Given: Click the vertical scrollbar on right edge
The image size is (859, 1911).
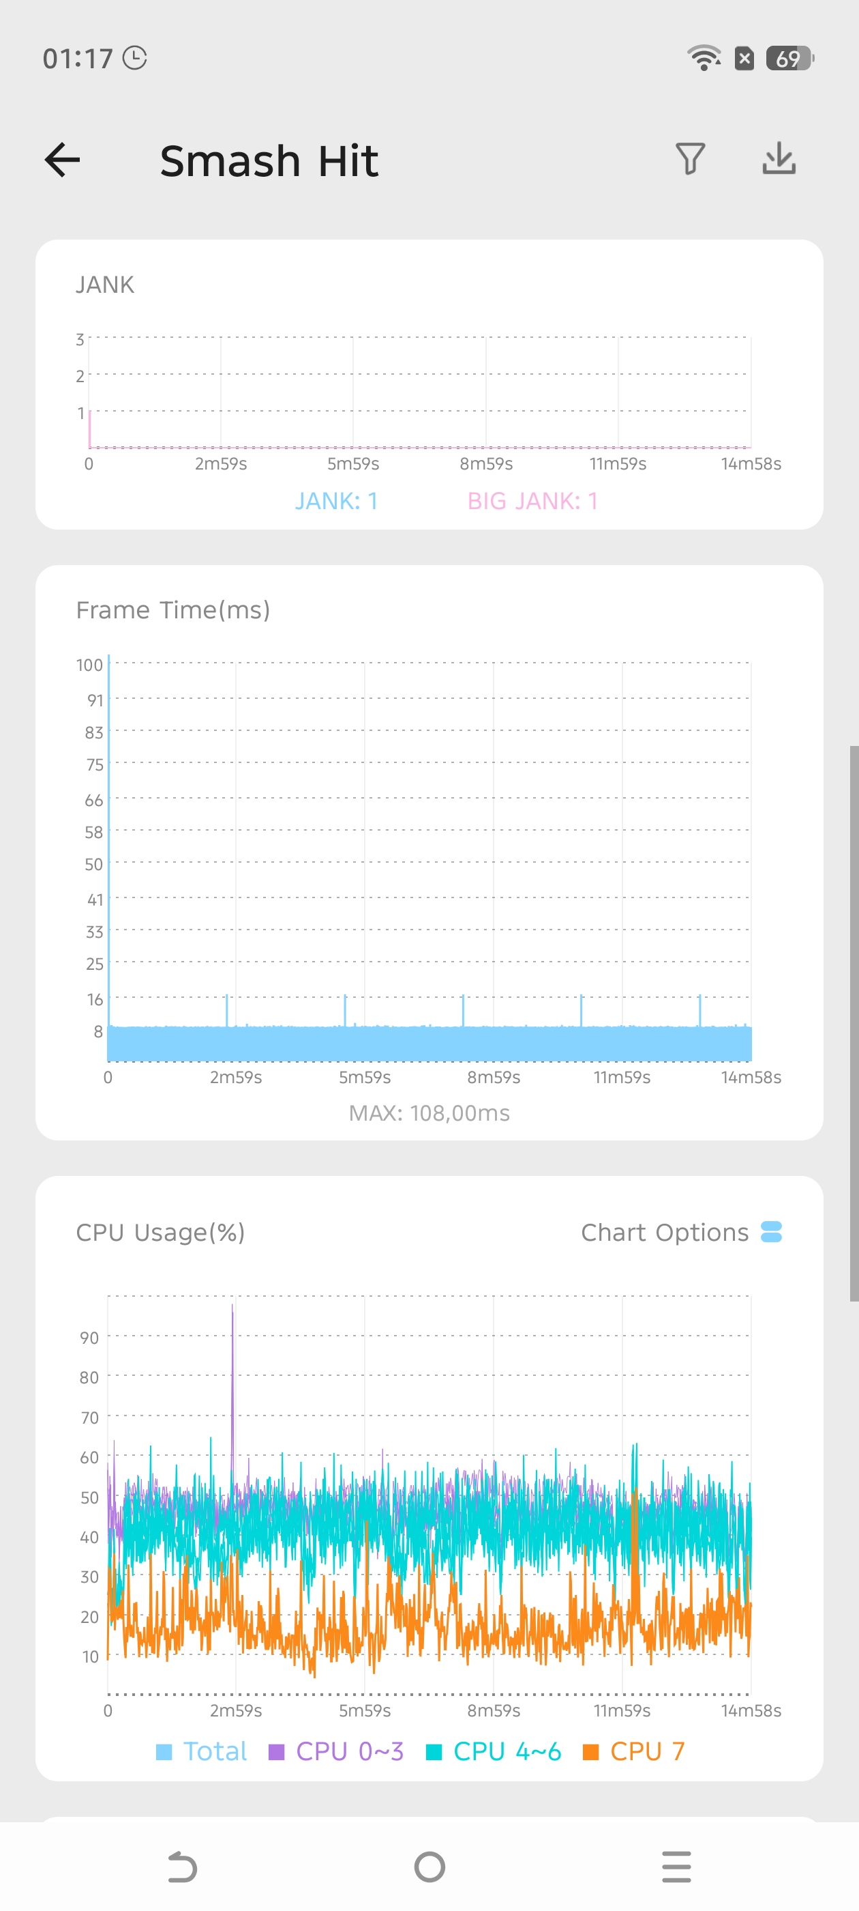Looking at the screenshot, I should [x=854, y=1023].
